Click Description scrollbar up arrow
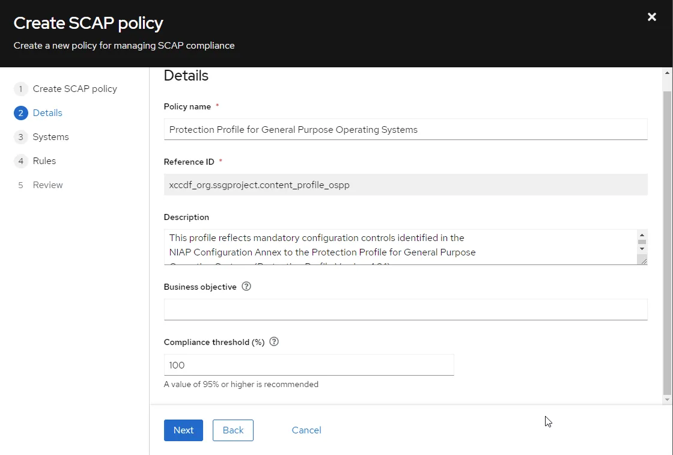This screenshot has width=673, height=455. [642, 235]
